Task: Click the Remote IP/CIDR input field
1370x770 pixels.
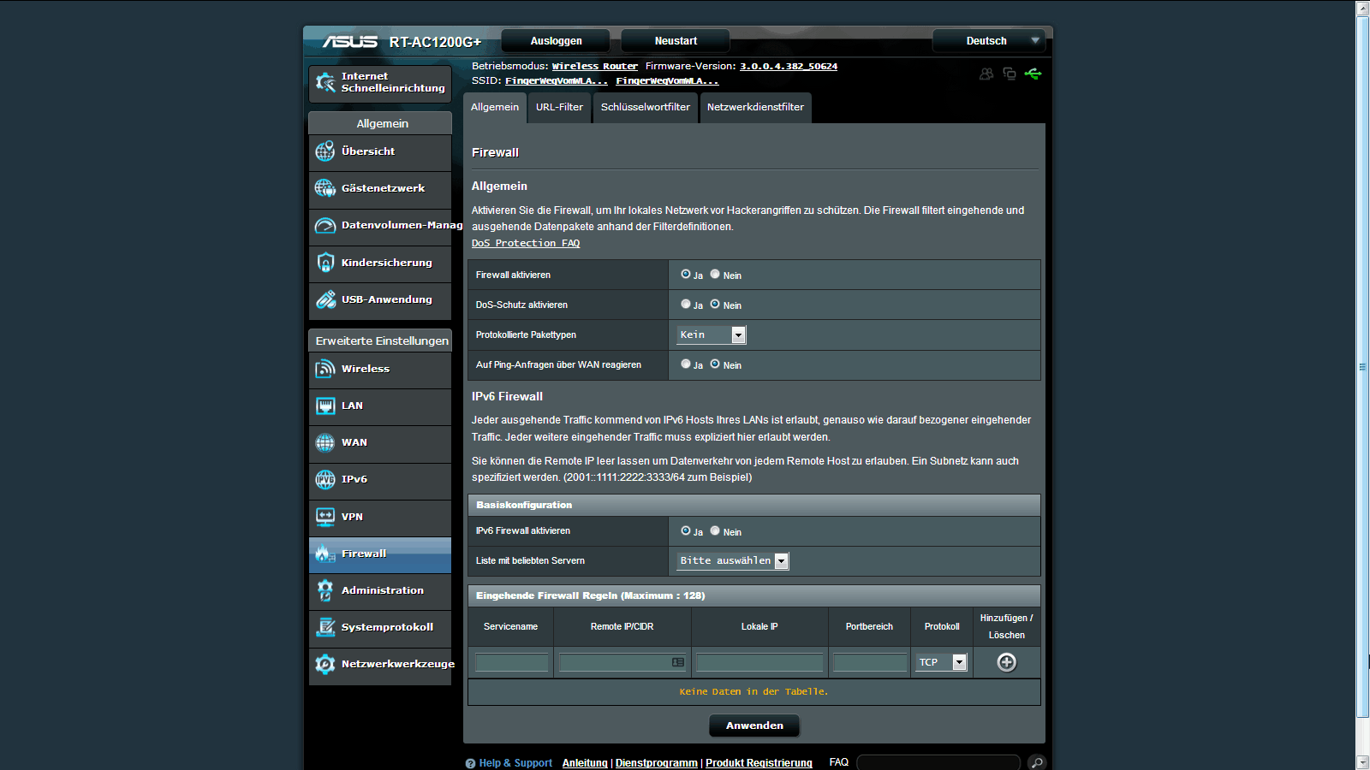Action: (622, 662)
